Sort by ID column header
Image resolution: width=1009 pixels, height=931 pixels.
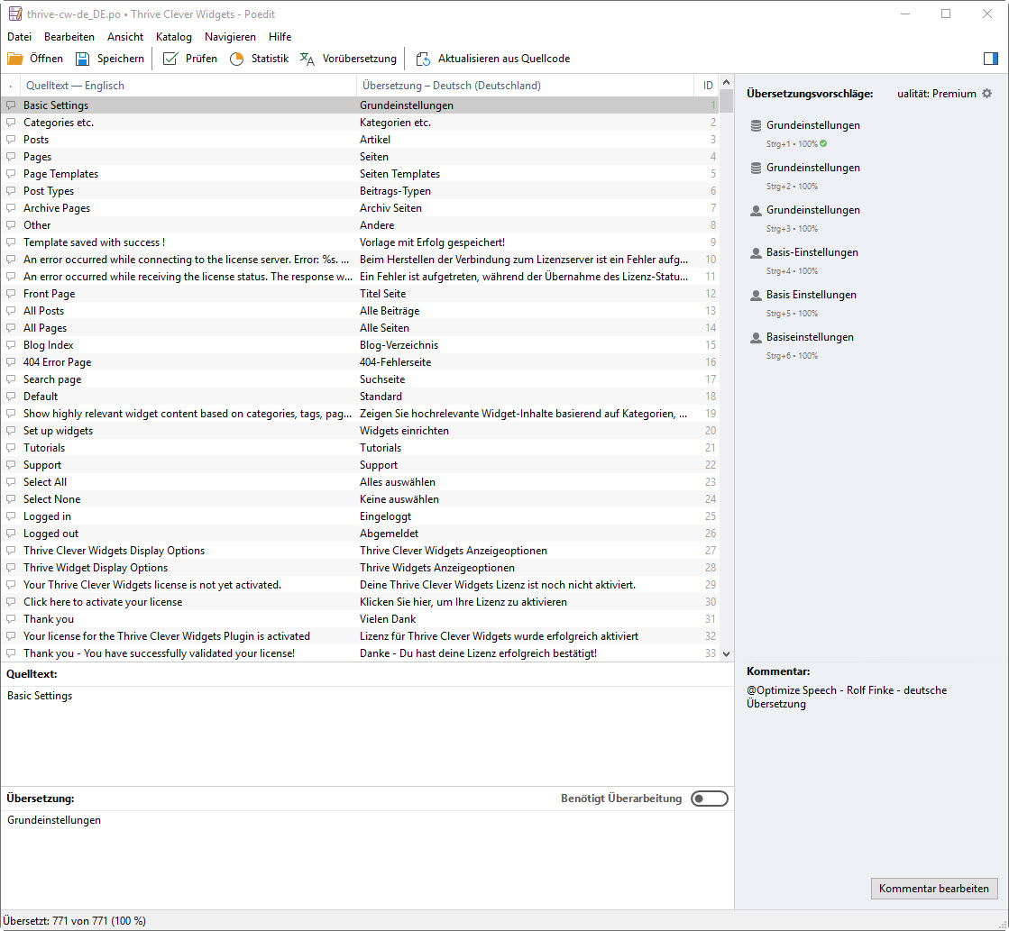[708, 86]
